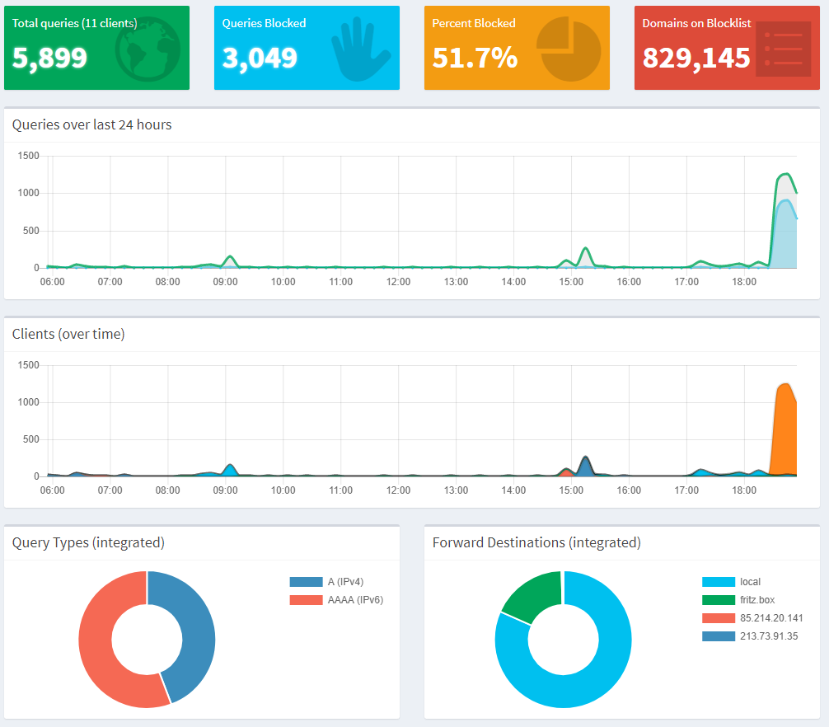Click the blue A (IPv4) donut segment
The image size is (829, 727).
point(197,629)
